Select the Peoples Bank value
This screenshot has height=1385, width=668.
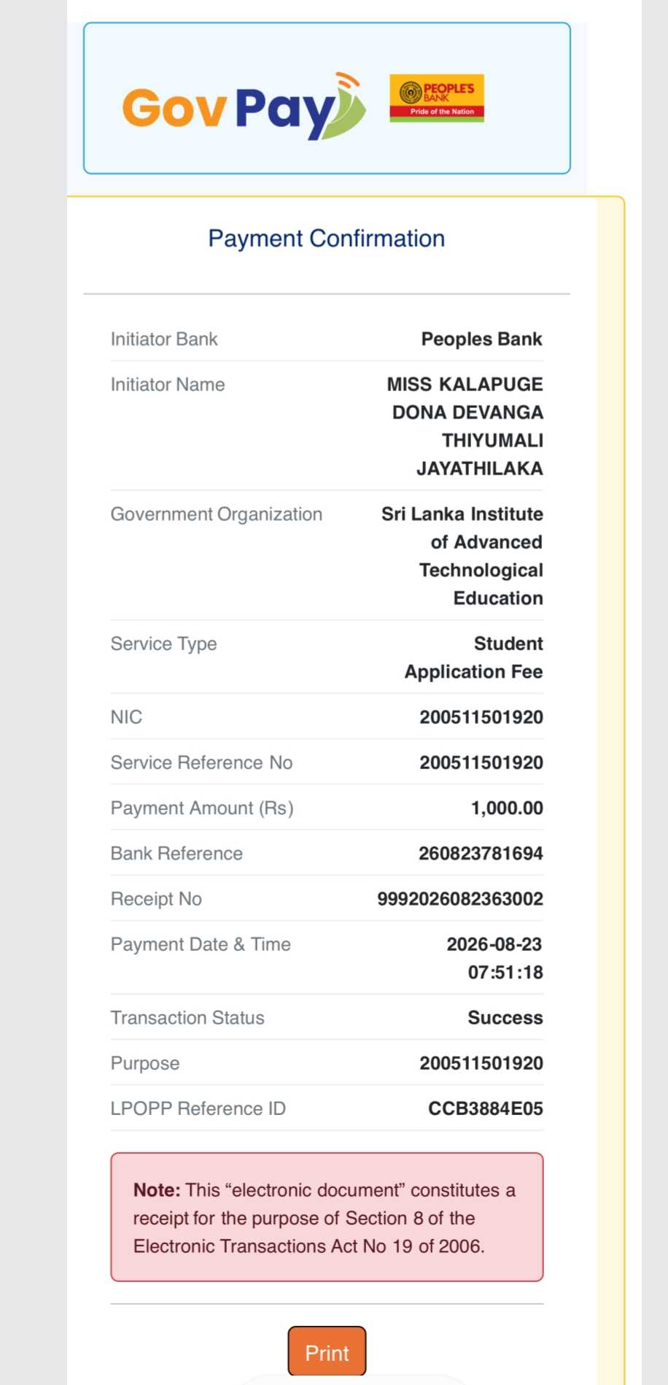[x=482, y=339]
